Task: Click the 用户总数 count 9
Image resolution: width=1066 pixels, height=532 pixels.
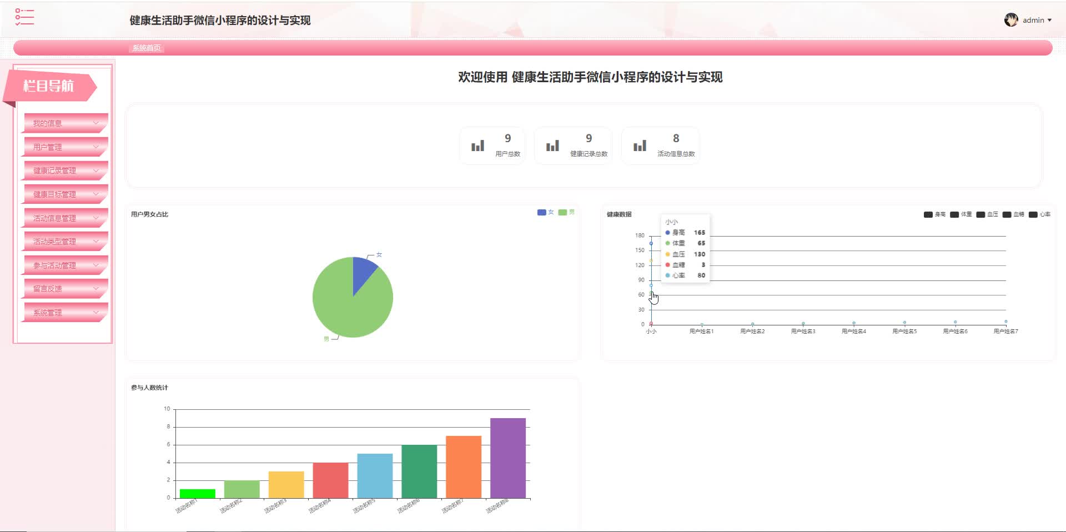Action: [x=507, y=138]
